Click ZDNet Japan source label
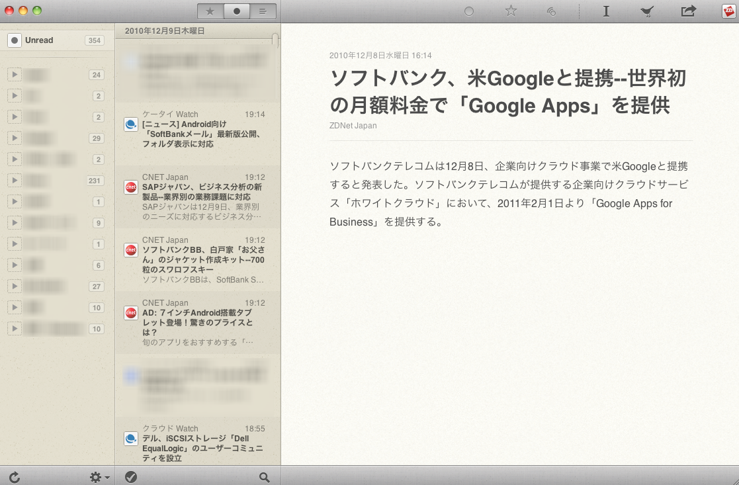Image resolution: width=739 pixels, height=485 pixels. (x=353, y=126)
